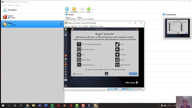
Task: Click the Cerrar button in MX Bienvenida
Action: [x=133, y=74]
